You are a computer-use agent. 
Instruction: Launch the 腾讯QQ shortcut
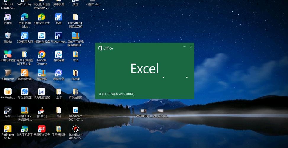pyautogui.click(x=42, y=112)
